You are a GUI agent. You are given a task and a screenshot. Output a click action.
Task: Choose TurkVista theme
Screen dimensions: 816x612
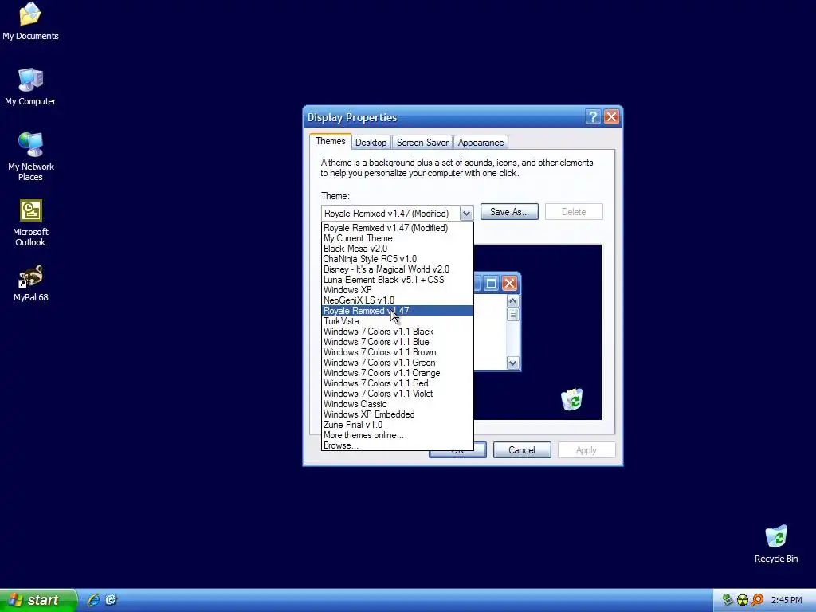398,321
